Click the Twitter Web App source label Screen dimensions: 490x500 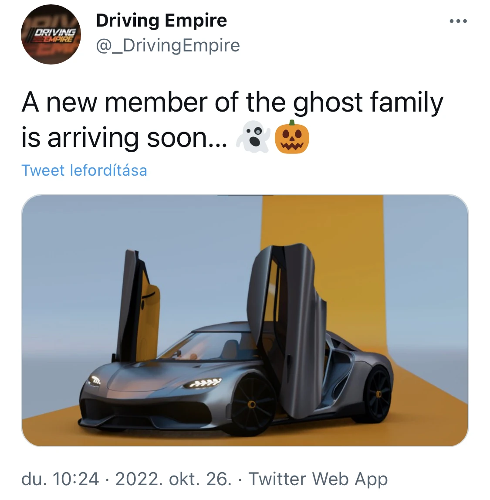pyautogui.click(x=318, y=479)
